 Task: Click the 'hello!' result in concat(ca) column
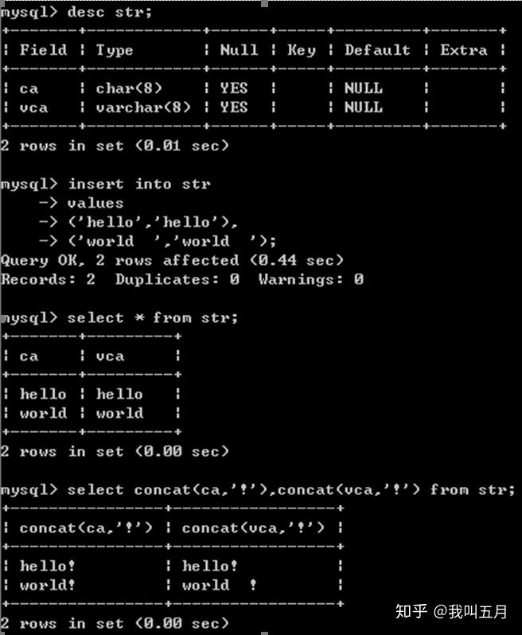(x=48, y=566)
